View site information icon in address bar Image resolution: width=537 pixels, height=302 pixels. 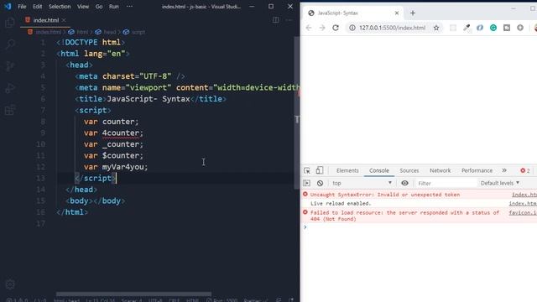click(352, 28)
